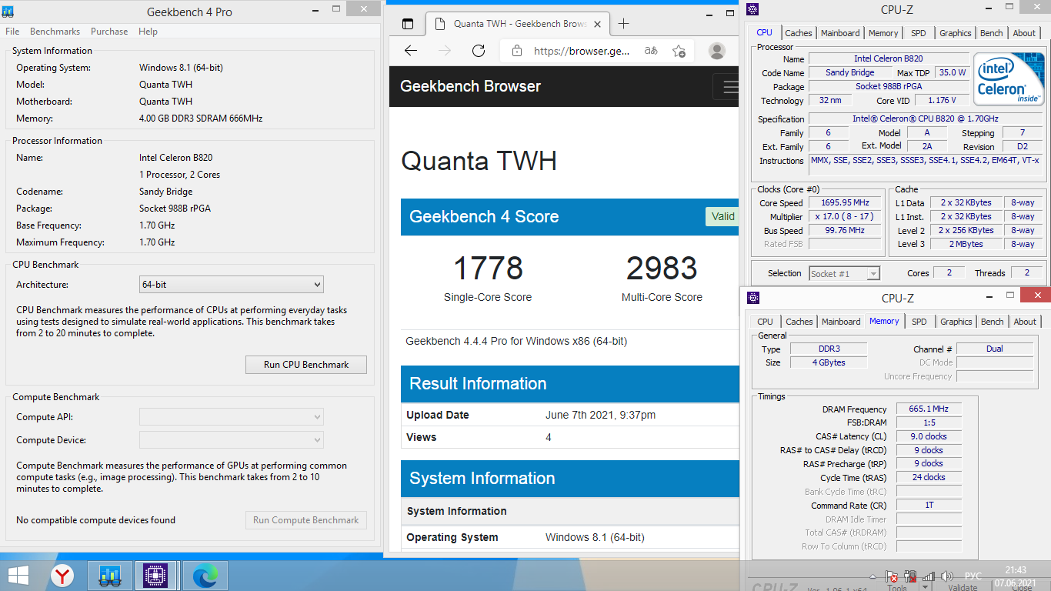Screen dimensions: 1051x591
Task: Click the Memory CPU-Z window title icon
Action: point(752,298)
